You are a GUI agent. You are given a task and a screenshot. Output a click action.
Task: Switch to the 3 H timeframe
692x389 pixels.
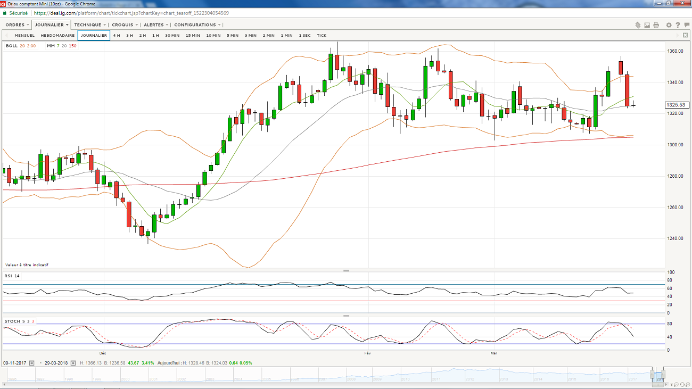pos(129,36)
